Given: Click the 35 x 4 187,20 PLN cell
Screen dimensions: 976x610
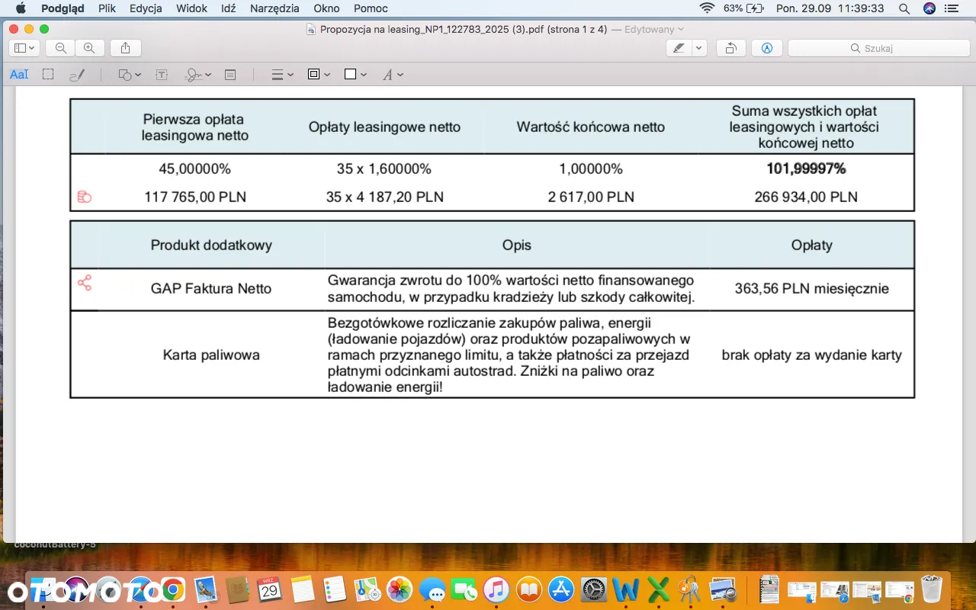Looking at the screenshot, I should coord(385,197).
